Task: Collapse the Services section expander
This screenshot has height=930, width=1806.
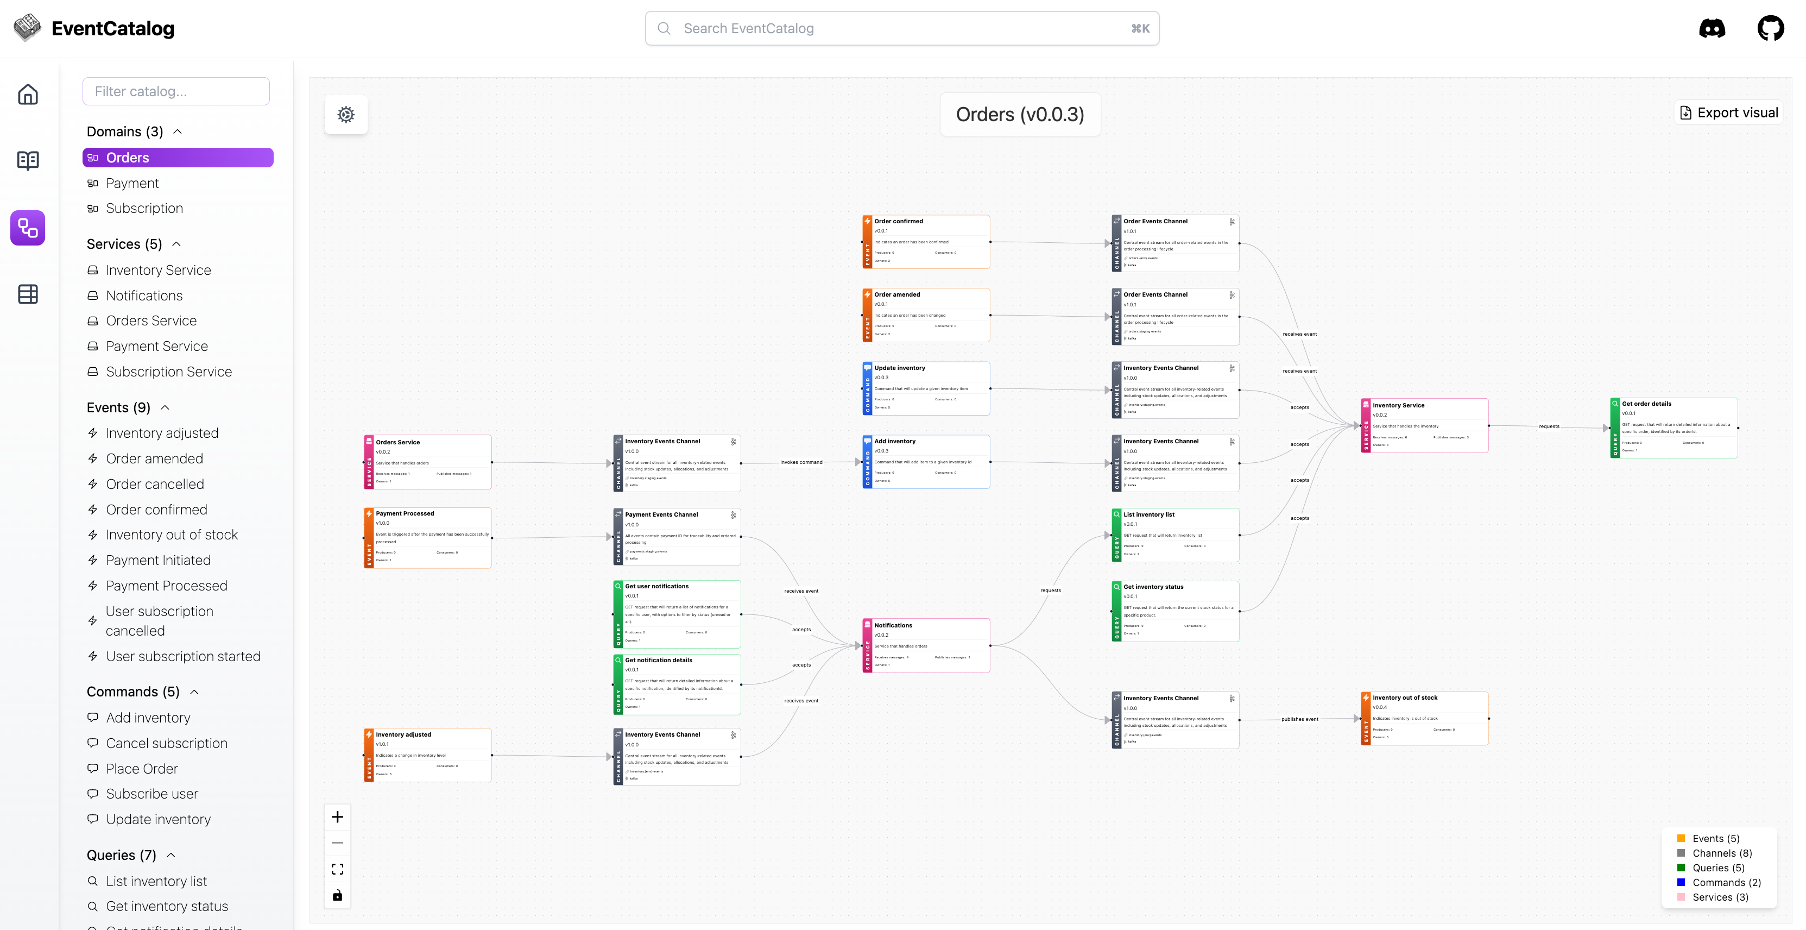Action: point(178,243)
